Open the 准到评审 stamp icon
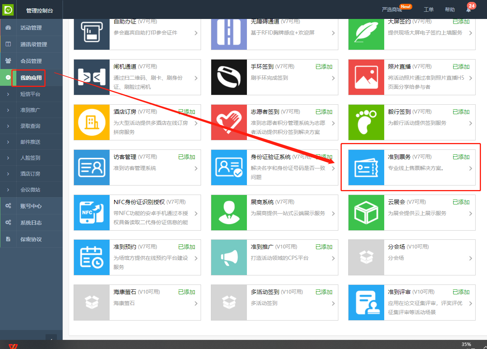 [366, 302]
